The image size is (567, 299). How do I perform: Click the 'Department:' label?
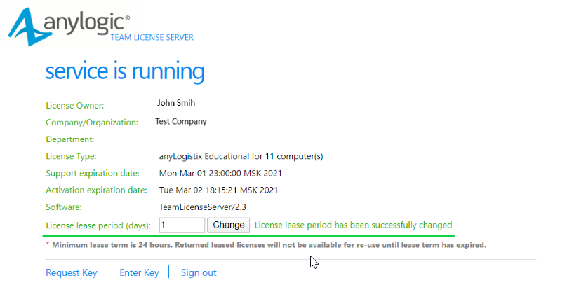[x=69, y=139]
